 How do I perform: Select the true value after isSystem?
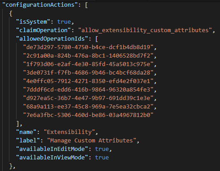pyautogui.click(x=64, y=22)
